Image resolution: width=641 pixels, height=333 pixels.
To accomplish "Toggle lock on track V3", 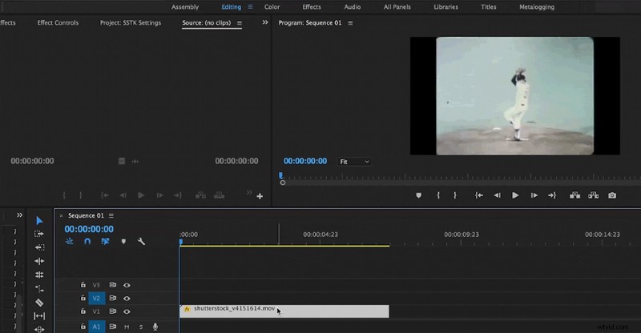I will click(83, 285).
